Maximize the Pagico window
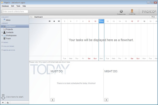 pyautogui.click(x=152, y=3)
